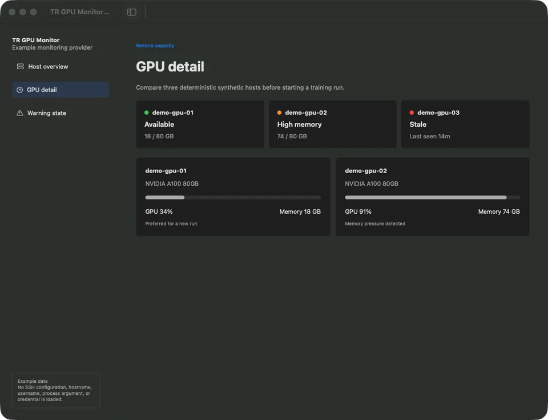
Task: Click "Memory pressure detected" note
Action: pos(375,223)
